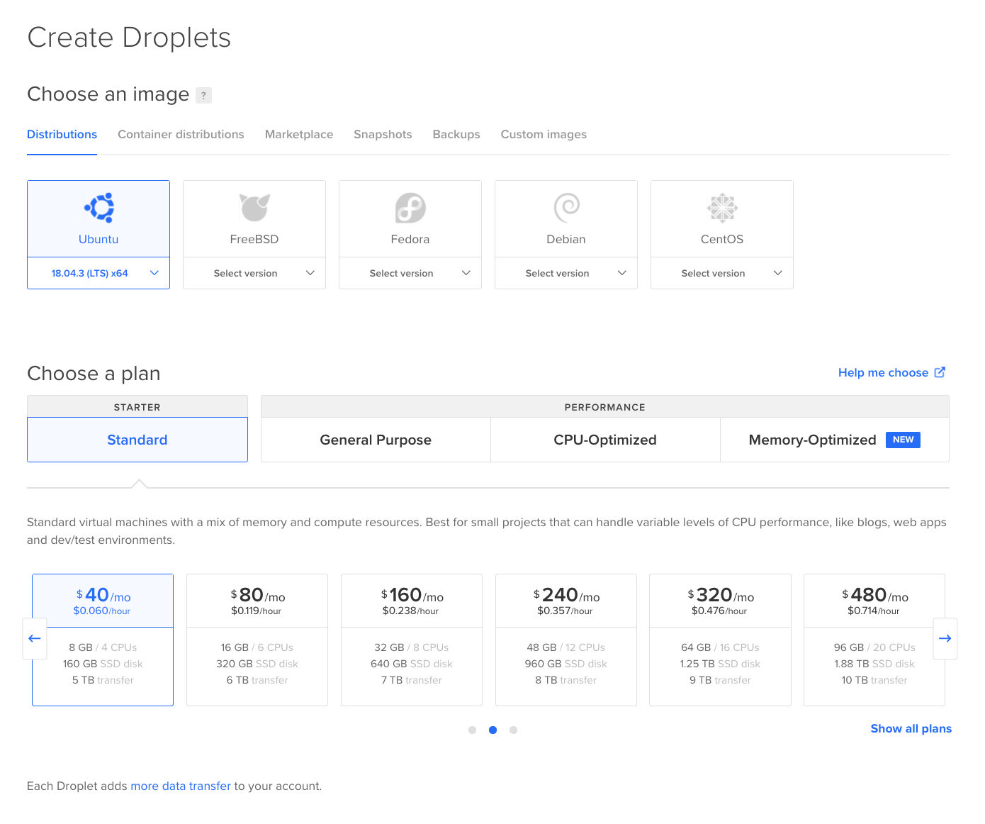This screenshot has width=985, height=824.
Task: Choose the $480/mo 96 GB plan
Action: pyautogui.click(x=874, y=640)
